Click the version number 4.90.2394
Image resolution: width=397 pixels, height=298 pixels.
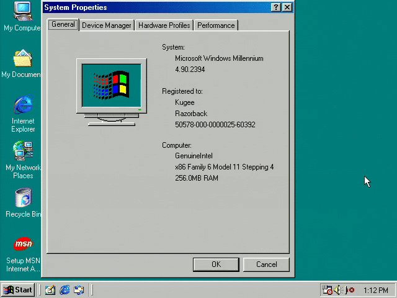pos(190,70)
